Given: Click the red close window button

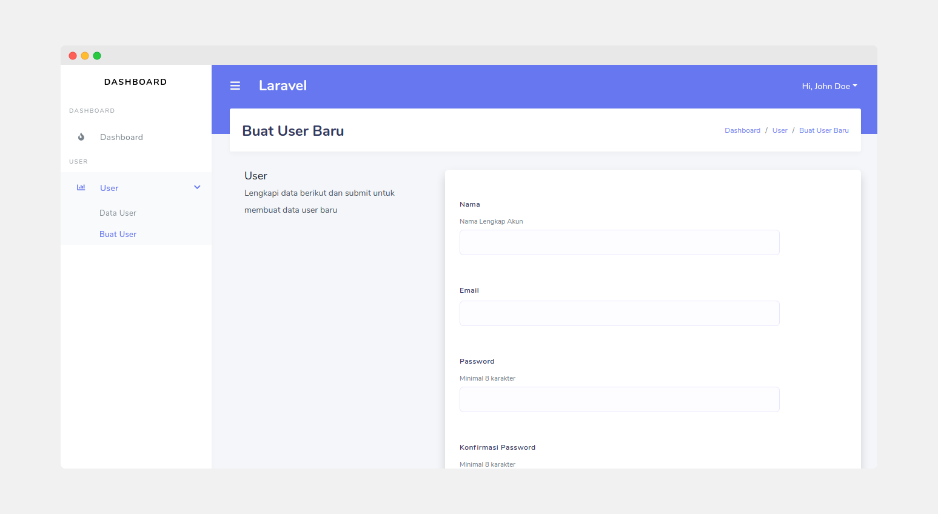Looking at the screenshot, I should click(x=73, y=56).
